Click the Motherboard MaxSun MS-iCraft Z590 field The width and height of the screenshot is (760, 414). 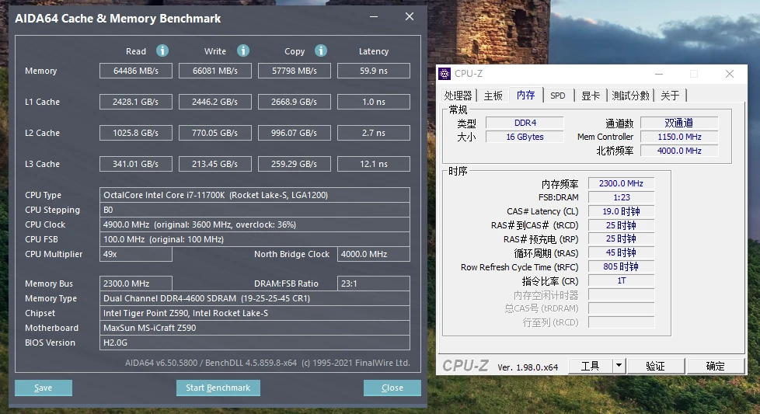tap(255, 328)
